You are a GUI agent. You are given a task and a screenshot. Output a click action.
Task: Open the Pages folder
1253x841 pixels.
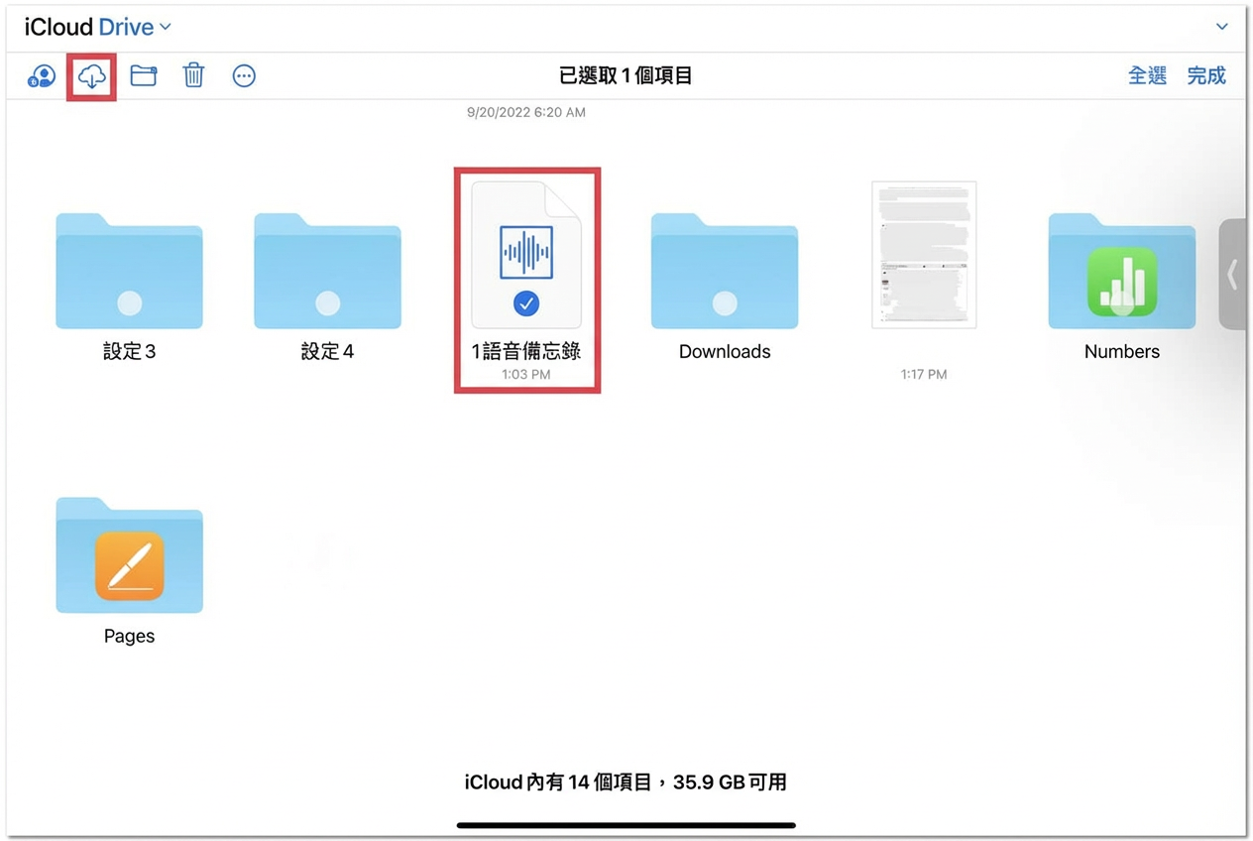point(129,555)
